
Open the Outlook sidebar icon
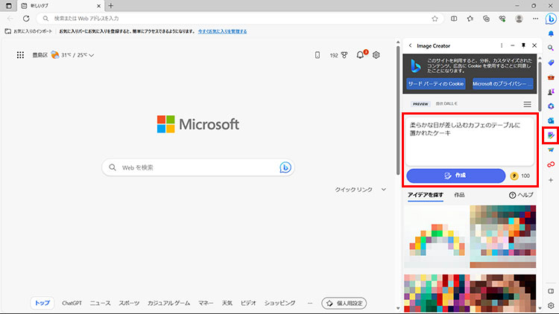coord(551,121)
